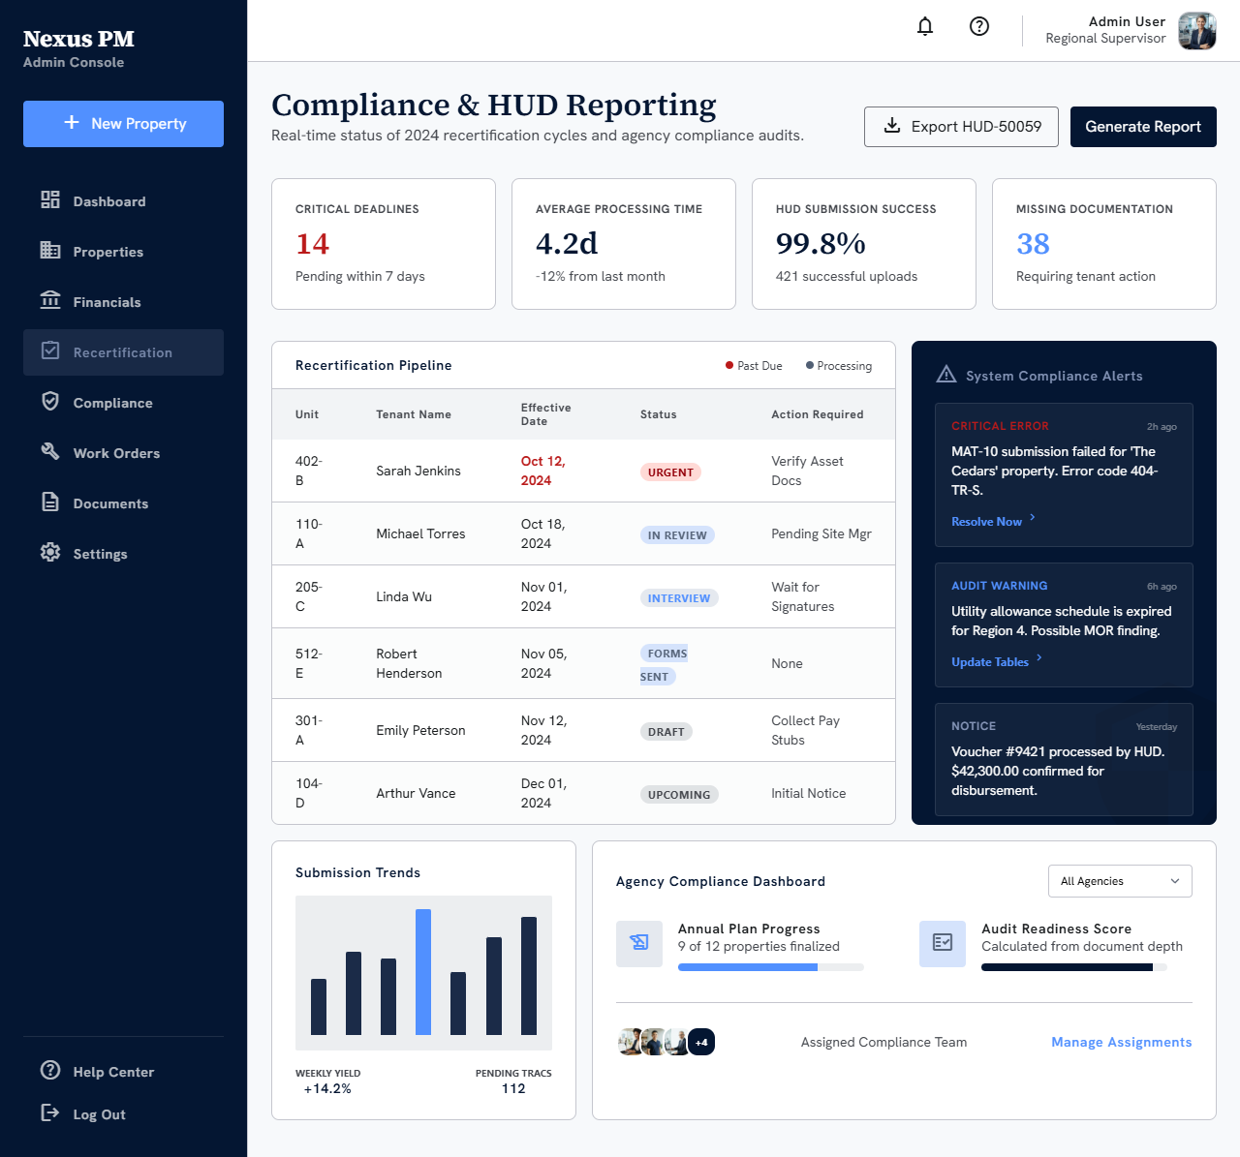This screenshot has width=1240, height=1157.
Task: Click the Properties building icon
Action: (50, 250)
